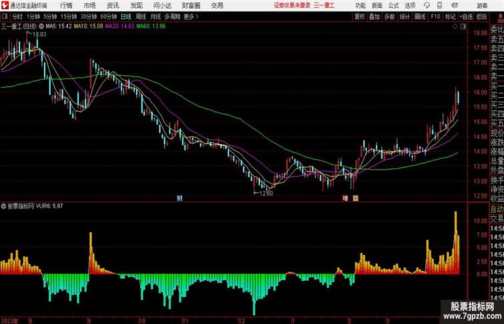Image resolution: width=504 pixels, height=324 pixels.
Task: Open the 行情 menu
Action: pos(66,5)
